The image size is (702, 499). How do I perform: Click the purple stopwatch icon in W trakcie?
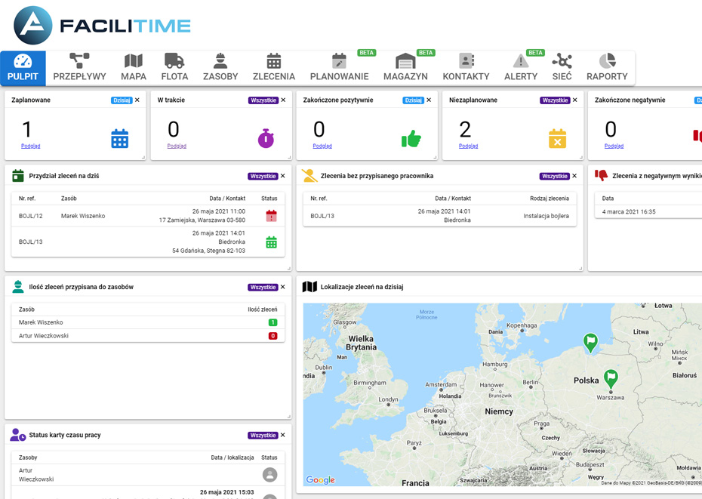(x=266, y=138)
